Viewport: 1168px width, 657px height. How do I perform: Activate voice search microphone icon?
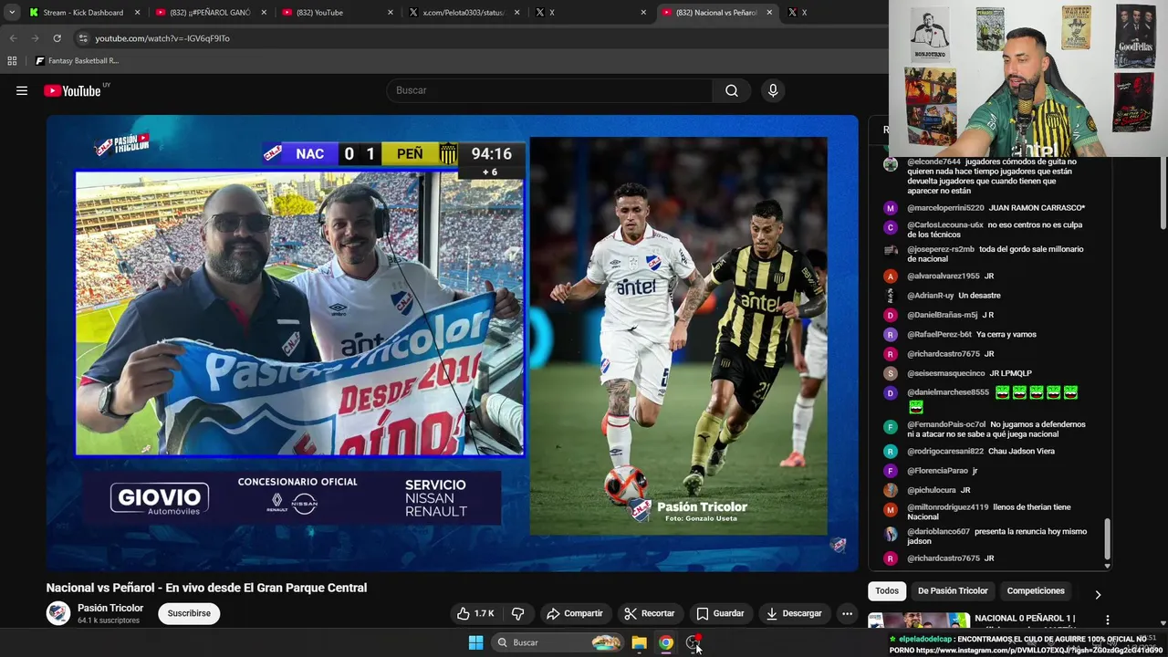[x=773, y=90]
